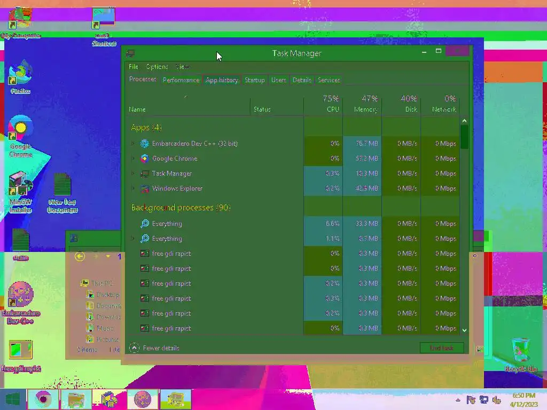Select This PC in Explorer navigation tree
The width and height of the screenshot is (547, 410).
pyautogui.click(x=97, y=283)
